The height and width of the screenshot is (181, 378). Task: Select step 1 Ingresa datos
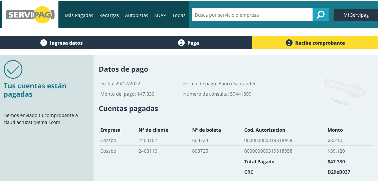(61, 43)
